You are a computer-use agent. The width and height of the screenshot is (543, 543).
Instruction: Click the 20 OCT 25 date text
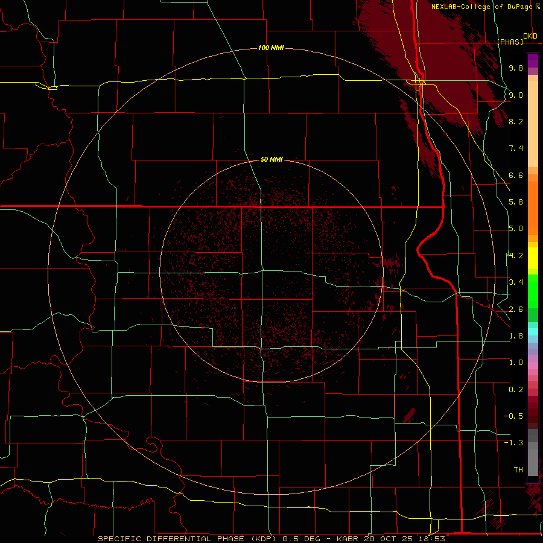(388, 539)
